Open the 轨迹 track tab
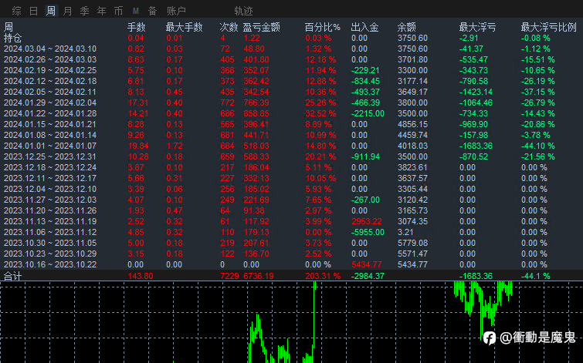 click(x=243, y=11)
